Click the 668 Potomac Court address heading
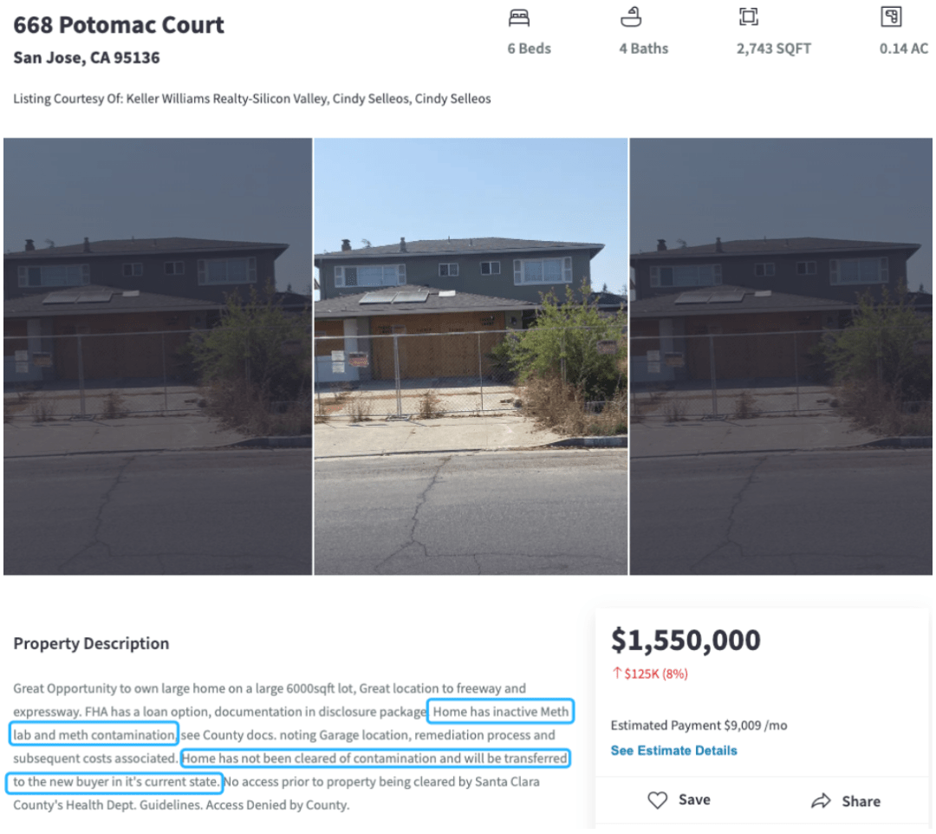 coord(119,25)
